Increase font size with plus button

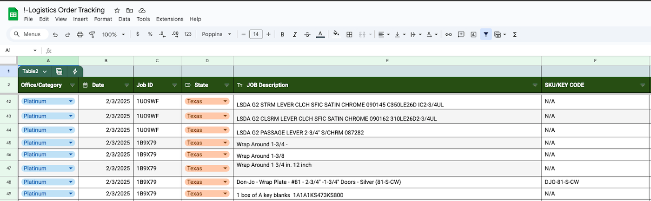[268, 34]
